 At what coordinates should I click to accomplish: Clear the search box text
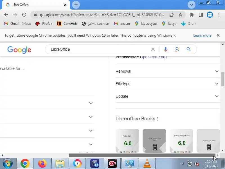tap(153, 49)
